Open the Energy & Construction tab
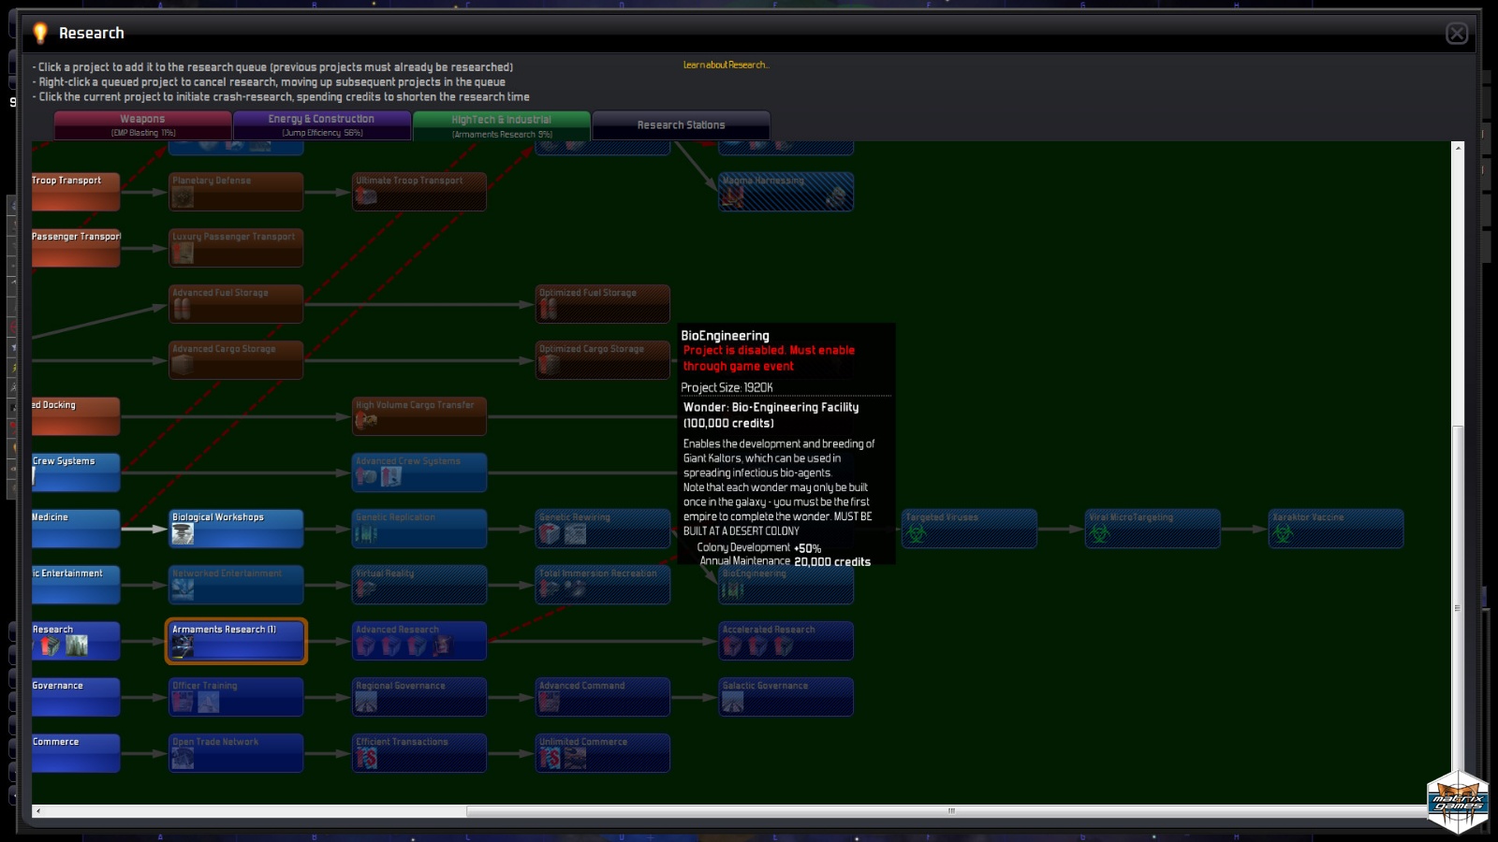This screenshot has width=1498, height=842. coord(321,124)
